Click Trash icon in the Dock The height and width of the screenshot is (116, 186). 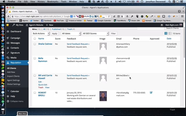(x=3, y=112)
